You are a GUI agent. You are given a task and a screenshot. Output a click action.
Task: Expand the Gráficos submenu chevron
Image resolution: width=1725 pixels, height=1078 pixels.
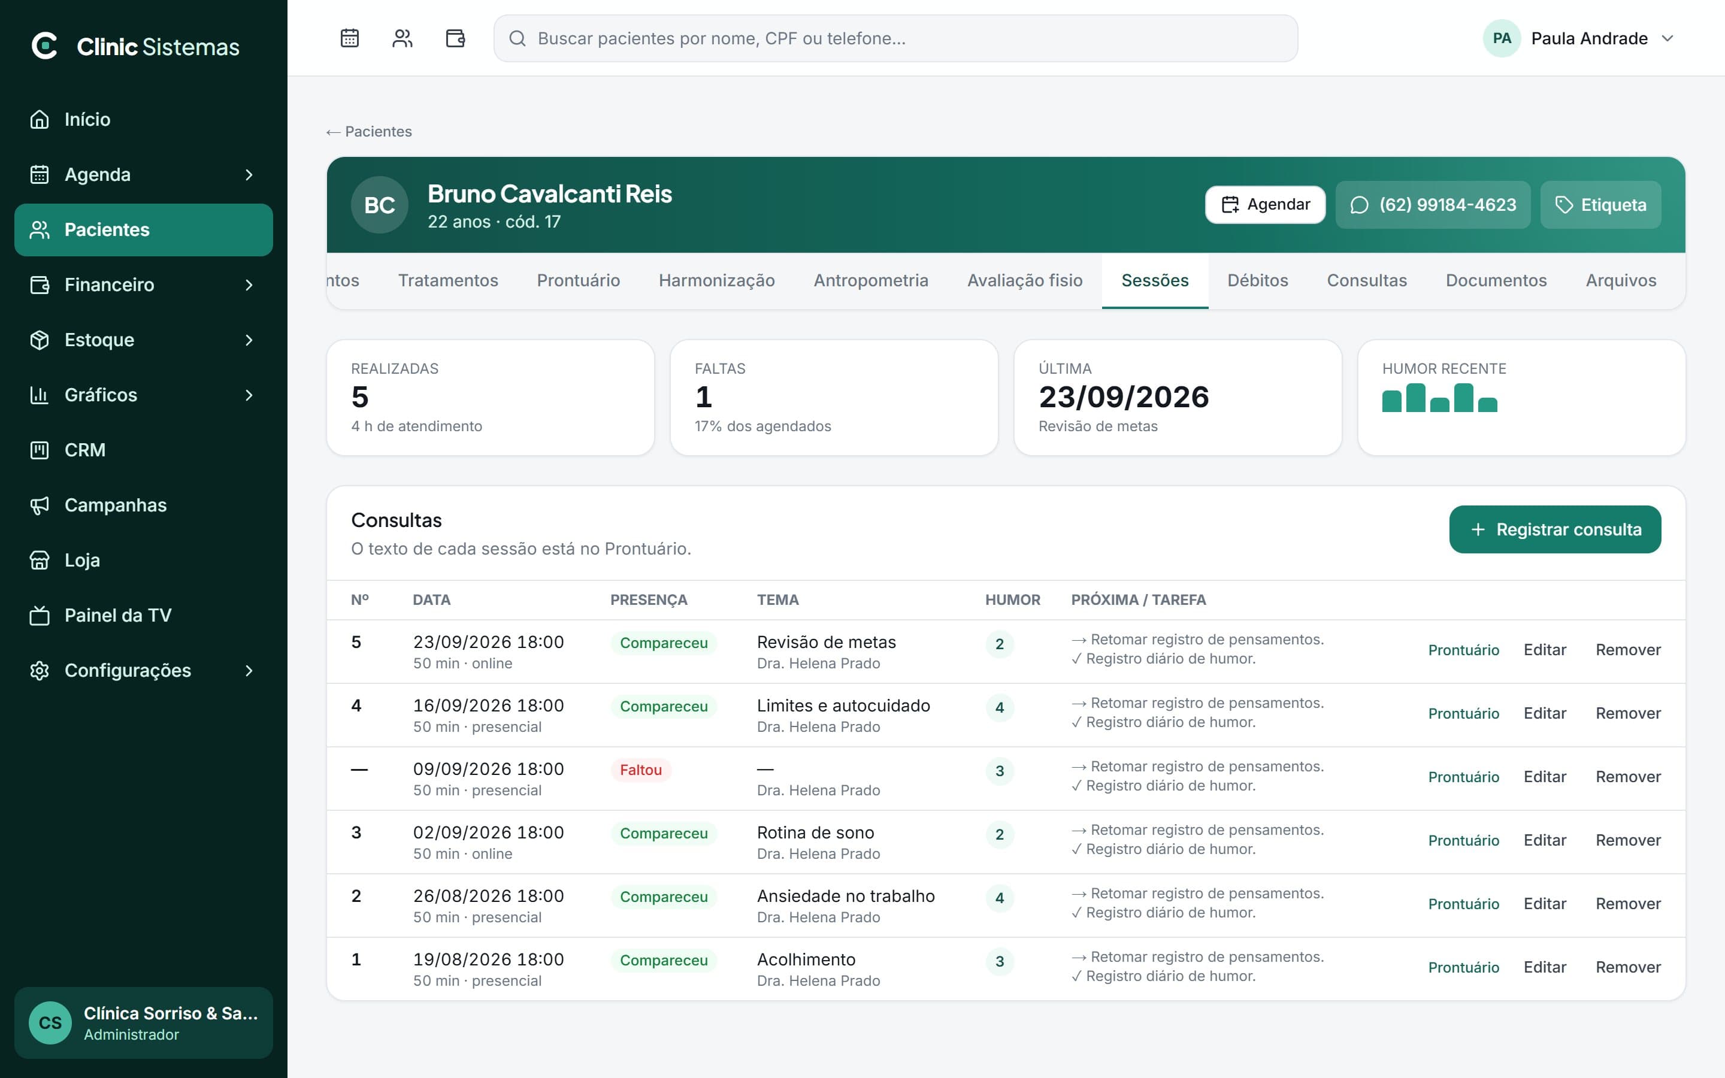point(249,395)
